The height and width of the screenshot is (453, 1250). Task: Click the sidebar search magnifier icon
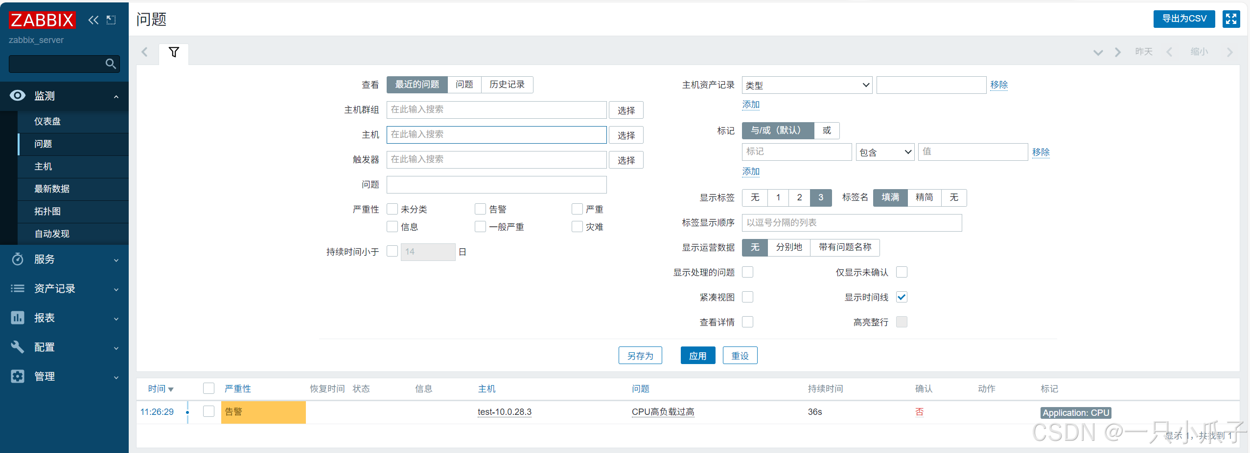tap(111, 64)
